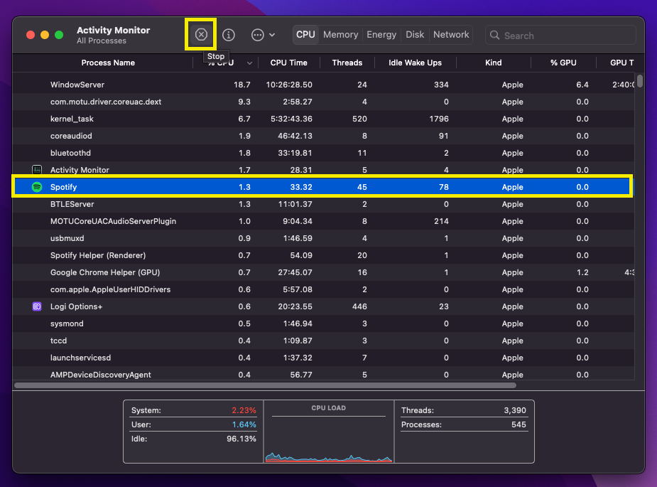The width and height of the screenshot is (657, 487).
Task: Select Spotify Helper (Renderer) process
Action: (323, 255)
